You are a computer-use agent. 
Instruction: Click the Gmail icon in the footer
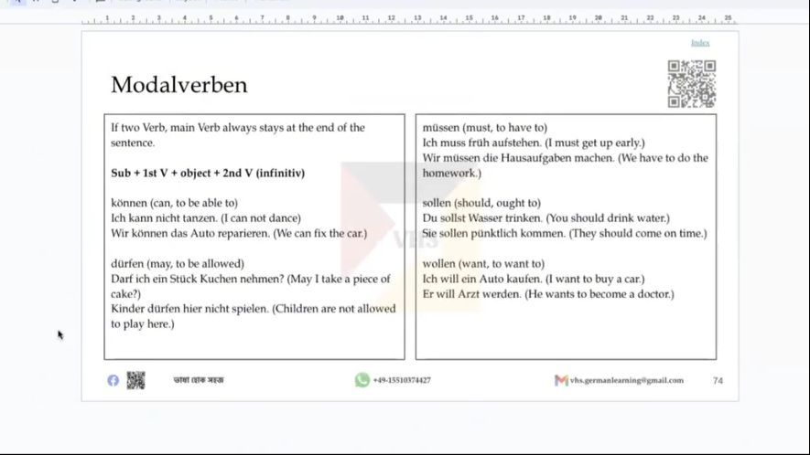point(561,380)
